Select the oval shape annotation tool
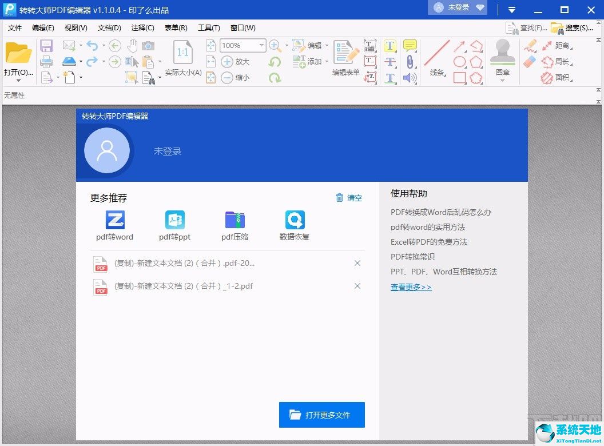 [459, 61]
